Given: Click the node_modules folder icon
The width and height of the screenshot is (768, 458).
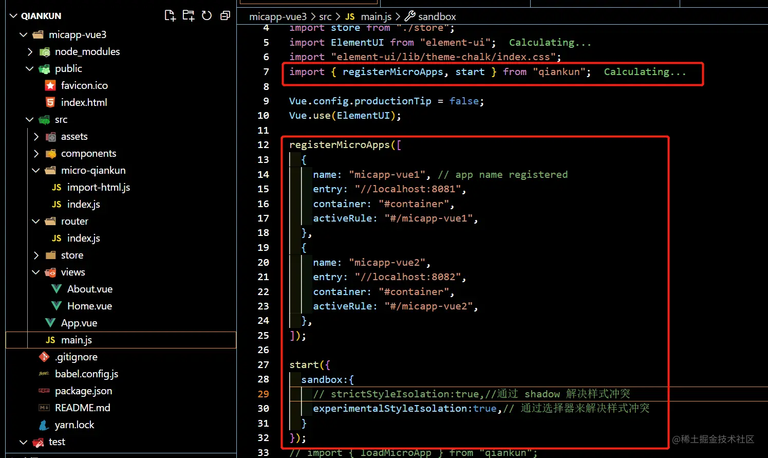Looking at the screenshot, I should (45, 51).
